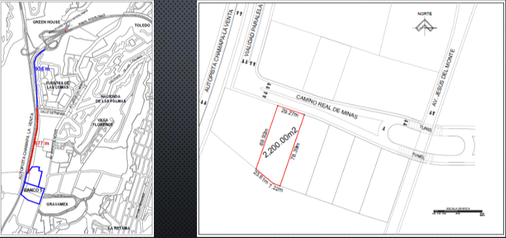Select the CAMINO REAL DE MINAS street label
506x238 pixels.
coord(327,107)
